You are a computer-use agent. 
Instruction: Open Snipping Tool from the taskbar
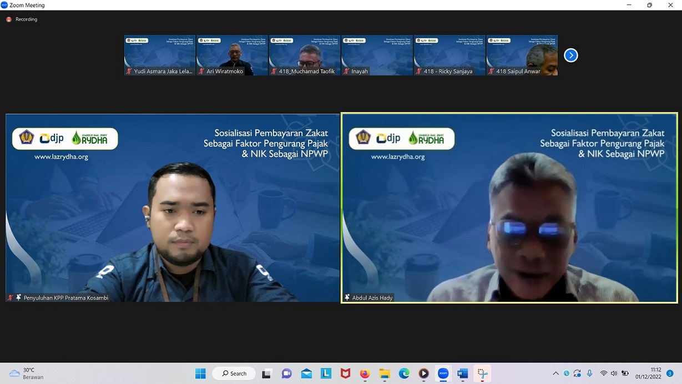[x=482, y=373]
